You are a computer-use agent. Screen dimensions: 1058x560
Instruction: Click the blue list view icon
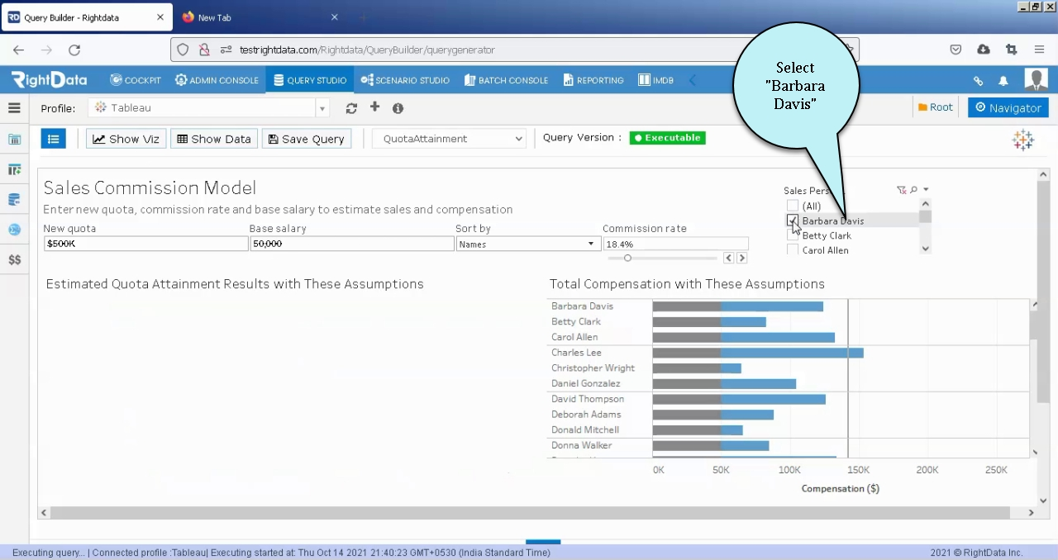click(54, 139)
